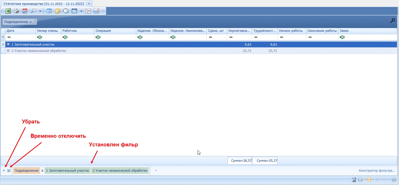Sort by the Дата column header
399x185 pixels.
tap(20, 31)
